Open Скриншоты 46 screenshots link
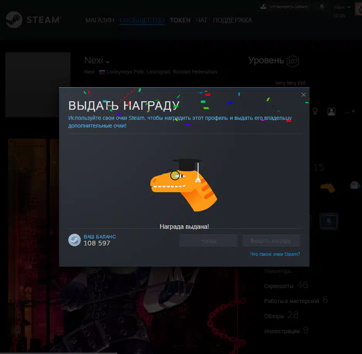The width and height of the screenshot is (362, 354). (286, 285)
